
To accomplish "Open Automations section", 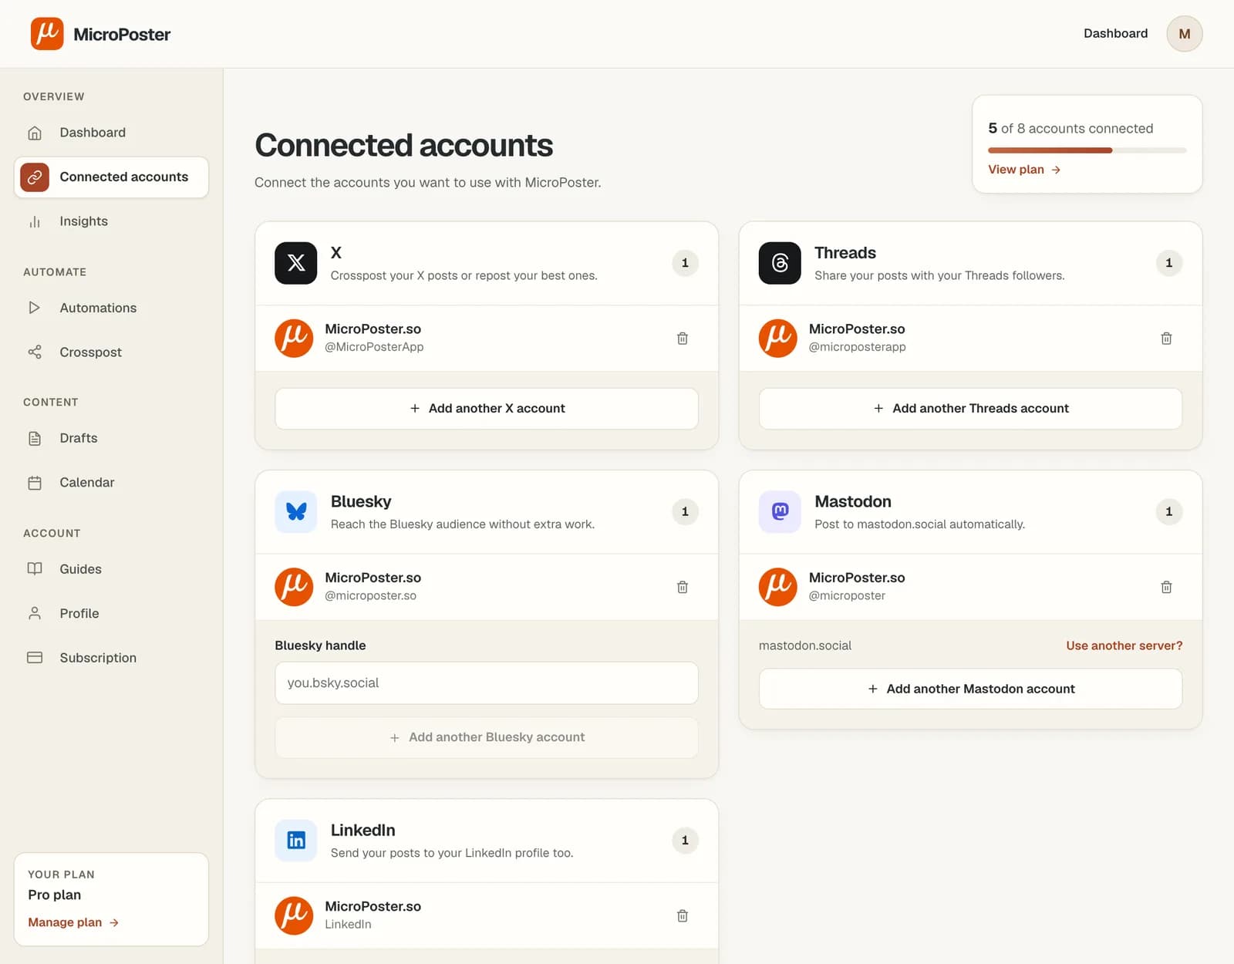I will pyautogui.click(x=111, y=308).
